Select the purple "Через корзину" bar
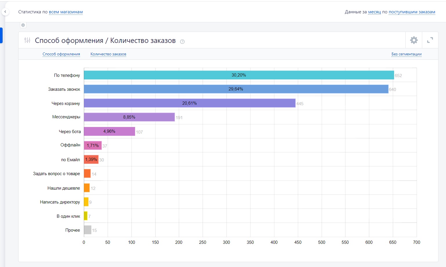446x267 pixels. pos(190,103)
